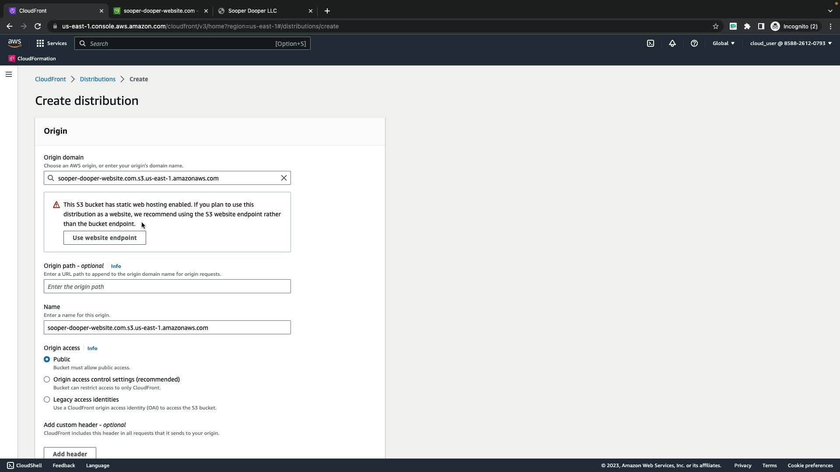Bookmark this page with star icon
840x472 pixels.
pos(716,26)
